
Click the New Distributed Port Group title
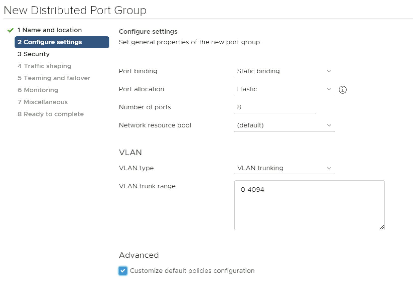click(x=75, y=10)
